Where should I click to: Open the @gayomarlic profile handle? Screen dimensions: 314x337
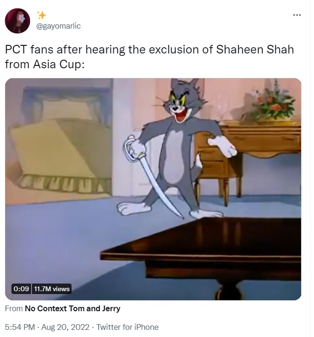(59, 26)
